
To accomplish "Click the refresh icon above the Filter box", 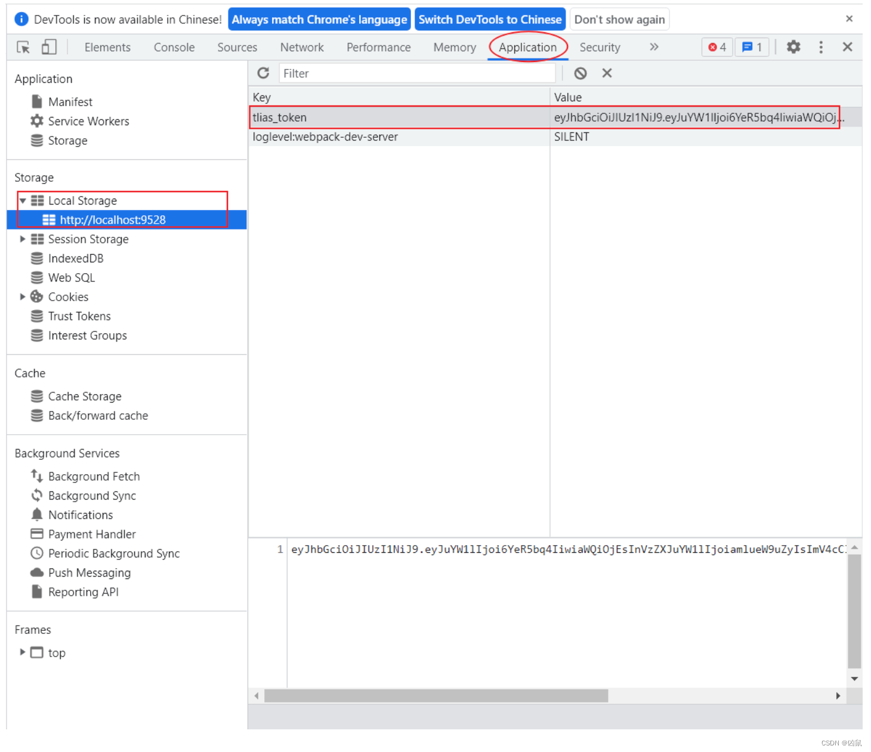I will pyautogui.click(x=263, y=73).
